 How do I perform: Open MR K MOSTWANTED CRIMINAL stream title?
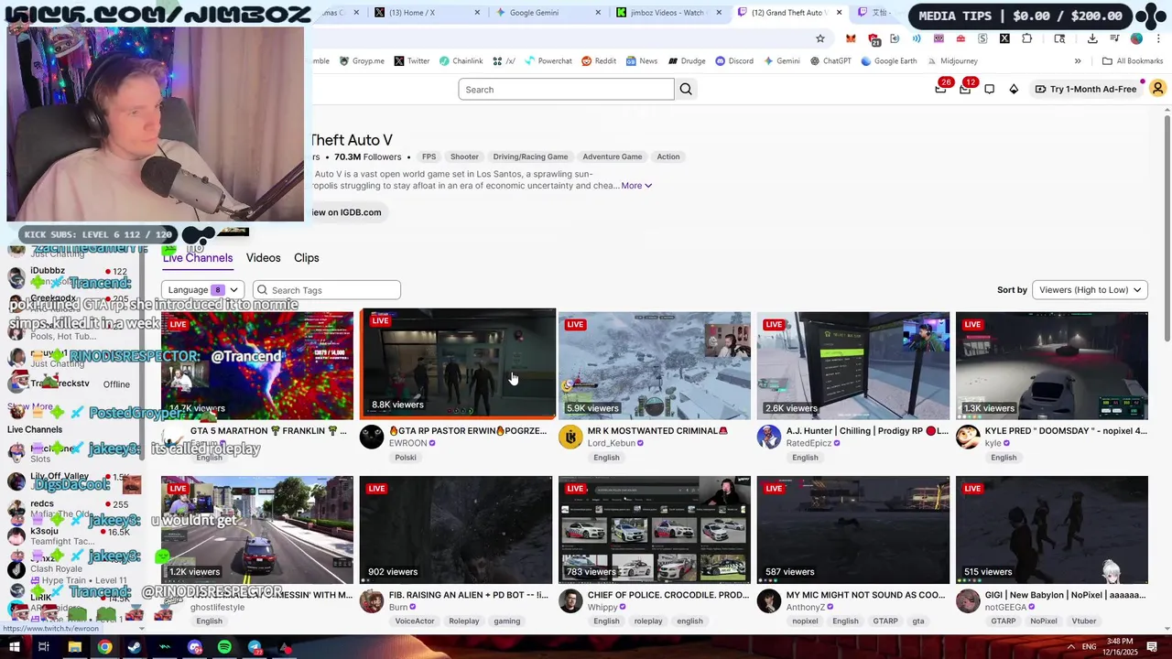(657, 431)
